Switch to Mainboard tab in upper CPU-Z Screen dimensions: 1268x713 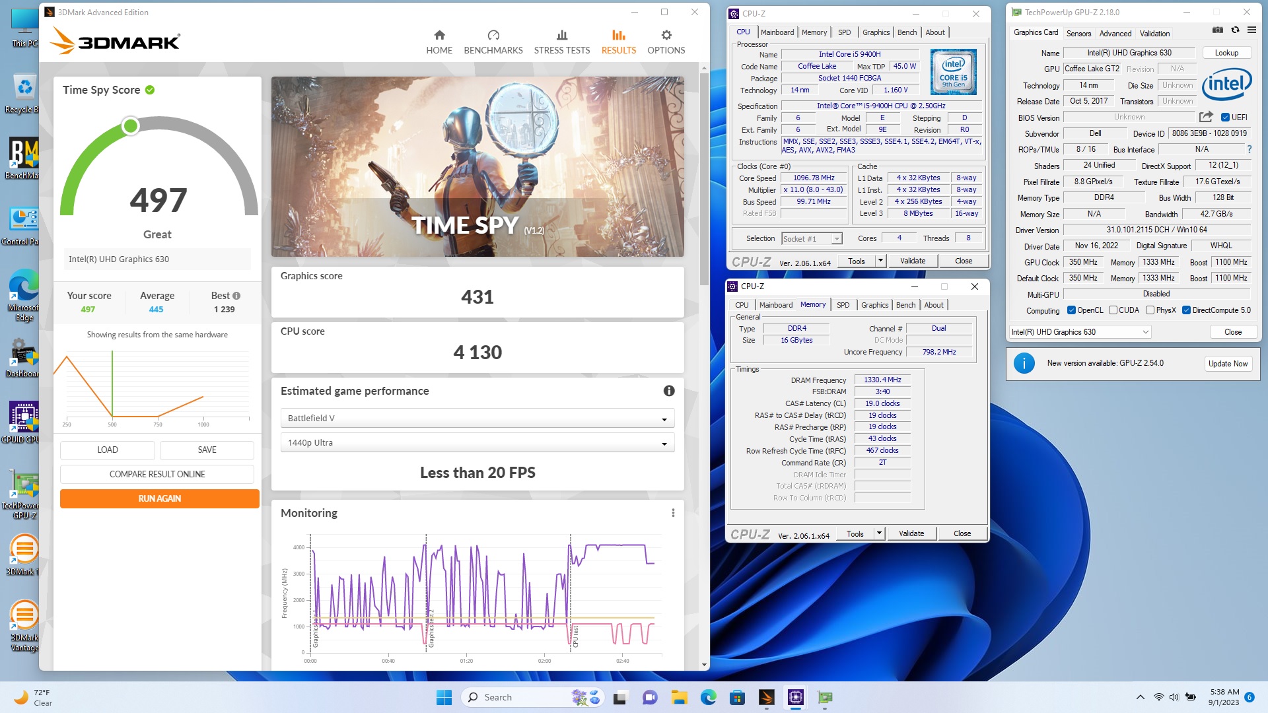[777, 32]
